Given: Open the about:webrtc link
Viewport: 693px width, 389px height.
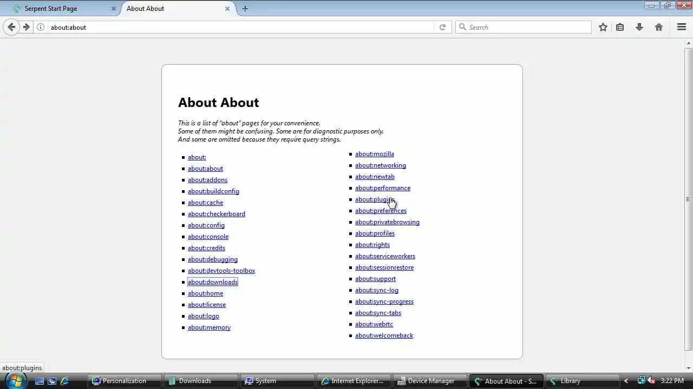Looking at the screenshot, I should pos(374,324).
